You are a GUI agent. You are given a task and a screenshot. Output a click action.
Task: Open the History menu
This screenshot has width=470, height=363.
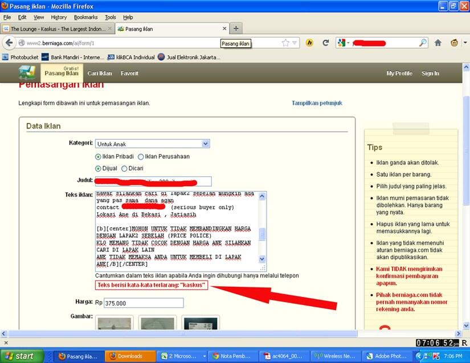click(x=59, y=18)
